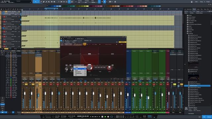The width and height of the screenshot is (212, 119).
Task: Collapse the FabFilter folder
Action: (x=187, y=33)
